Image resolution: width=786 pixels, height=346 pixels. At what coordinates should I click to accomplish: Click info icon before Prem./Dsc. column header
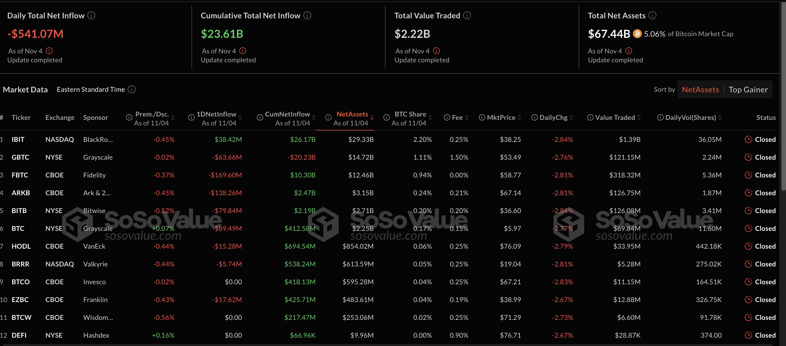coord(129,117)
